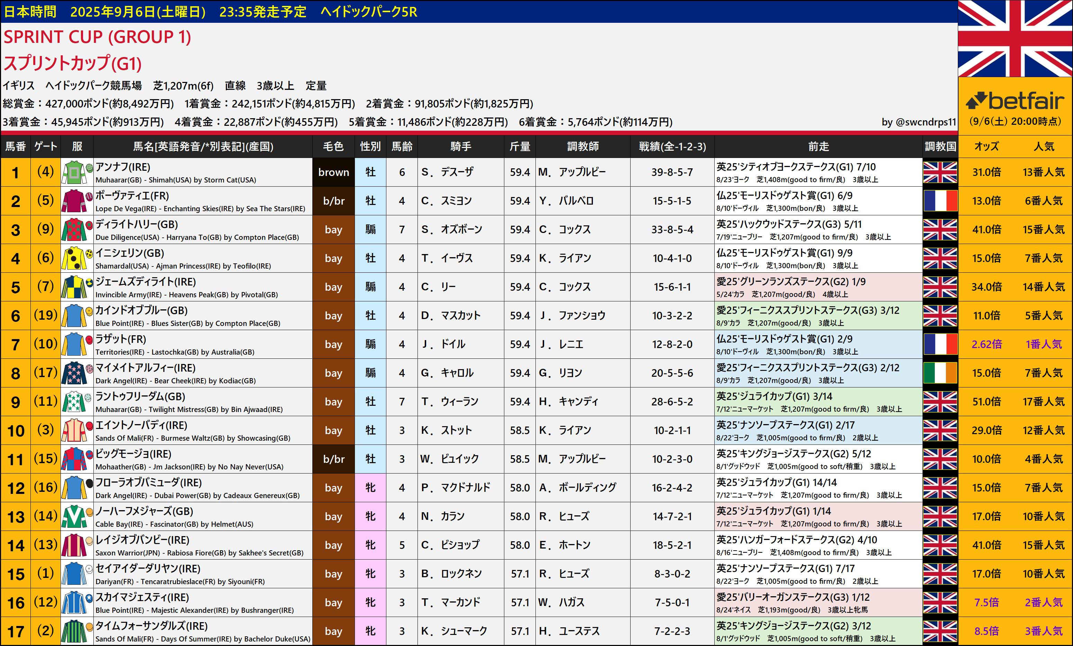Click the 2.62倍 favourite odds
Image resolution: width=1073 pixels, height=646 pixels.
986,345
